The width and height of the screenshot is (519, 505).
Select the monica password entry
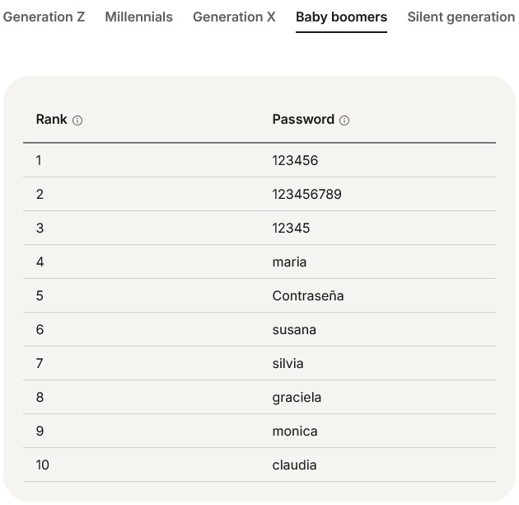[294, 431]
